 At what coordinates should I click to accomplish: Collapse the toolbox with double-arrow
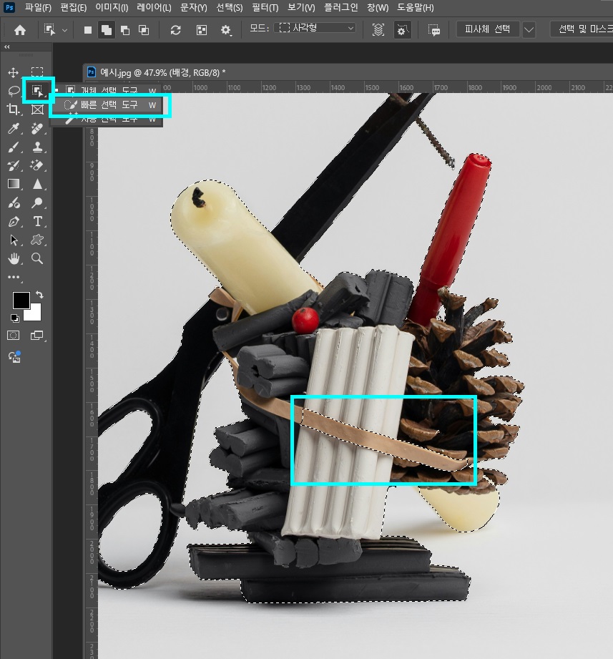point(6,47)
